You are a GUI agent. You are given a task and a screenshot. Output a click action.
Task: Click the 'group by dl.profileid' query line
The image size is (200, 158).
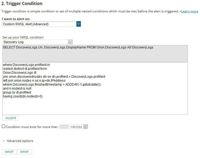(x=17, y=92)
